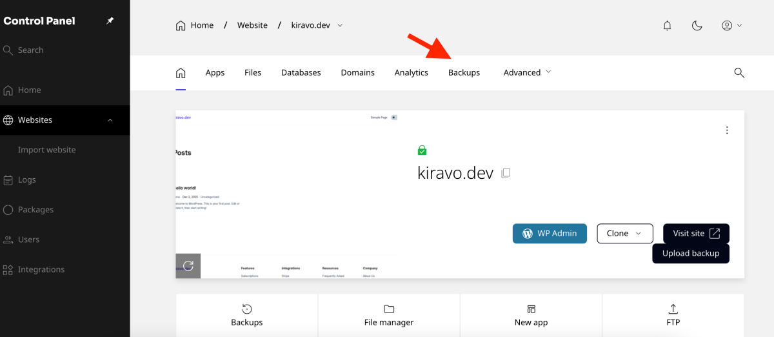Click the Upload backup button

(691, 253)
